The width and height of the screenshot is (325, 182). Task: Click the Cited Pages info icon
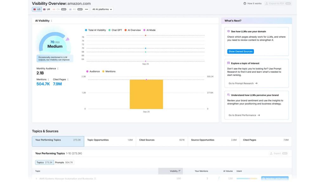[x=68, y=79]
